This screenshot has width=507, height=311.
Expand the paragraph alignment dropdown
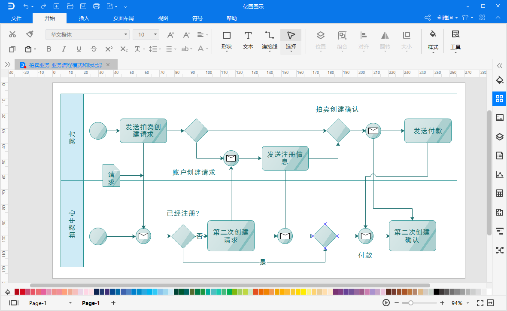tap(207, 35)
